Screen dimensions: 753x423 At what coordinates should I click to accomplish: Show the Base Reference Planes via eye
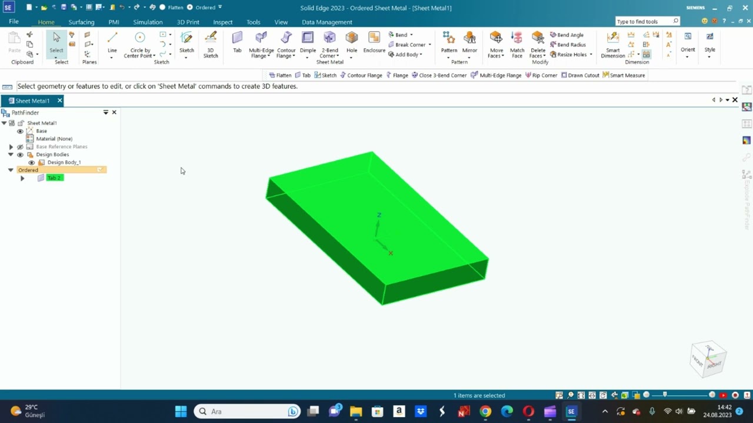pyautogui.click(x=20, y=147)
